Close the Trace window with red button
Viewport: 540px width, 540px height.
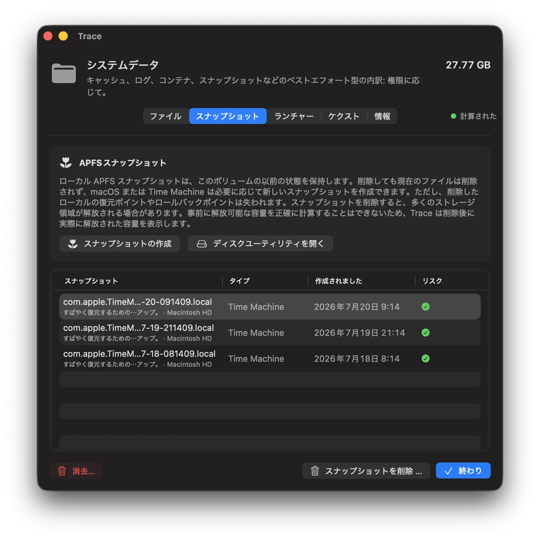[48, 36]
